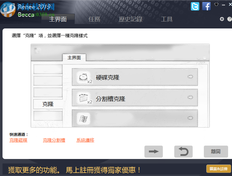This screenshot has height=176, width=232.
Task: Expand the third clone option arrow
Action: click(x=190, y=118)
